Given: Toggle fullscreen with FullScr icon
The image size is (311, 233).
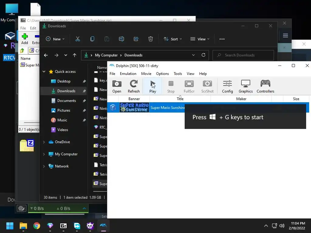Looking at the screenshot, I should 189,86.
